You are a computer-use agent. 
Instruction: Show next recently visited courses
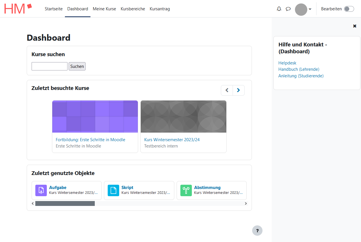coord(238,90)
